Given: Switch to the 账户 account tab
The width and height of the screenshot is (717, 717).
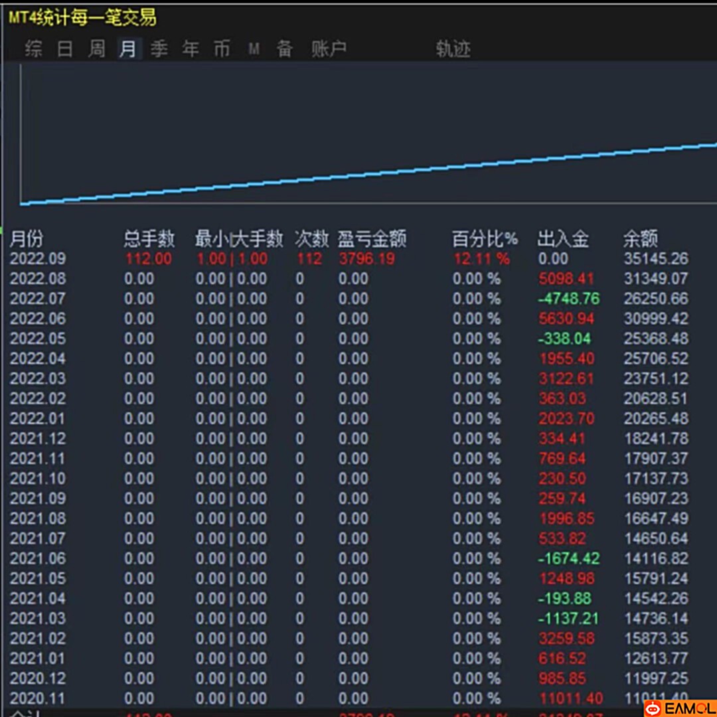Looking at the screenshot, I should (329, 48).
